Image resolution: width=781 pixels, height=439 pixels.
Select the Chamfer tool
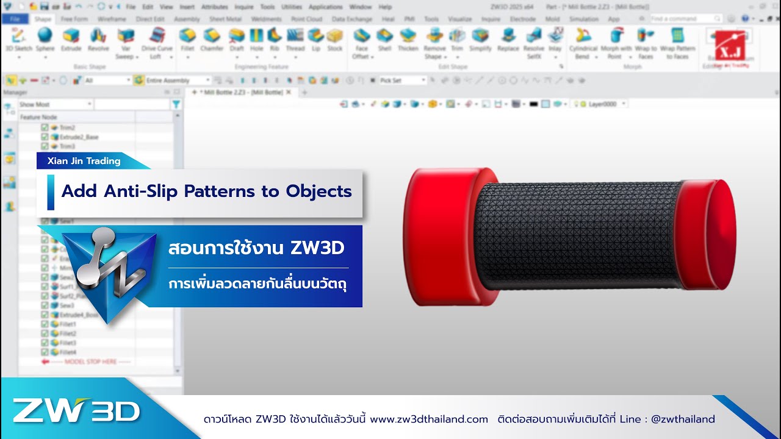(x=212, y=40)
